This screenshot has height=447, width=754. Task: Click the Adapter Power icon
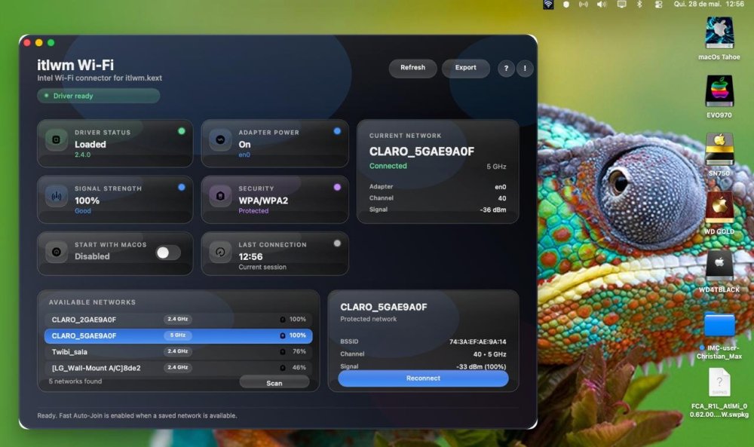coord(220,140)
